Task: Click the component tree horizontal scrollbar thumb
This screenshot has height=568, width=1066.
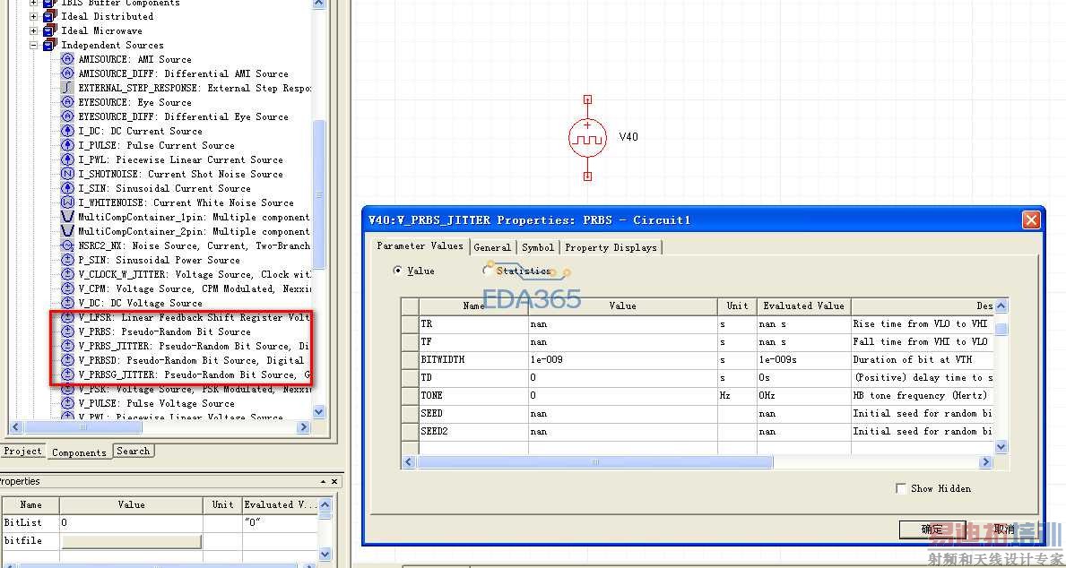Action: (x=83, y=427)
